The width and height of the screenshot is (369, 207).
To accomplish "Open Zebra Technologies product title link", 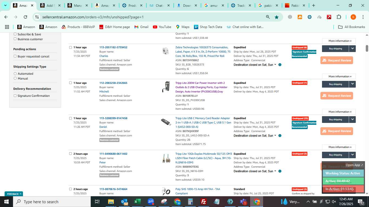I will pos(203,51).
